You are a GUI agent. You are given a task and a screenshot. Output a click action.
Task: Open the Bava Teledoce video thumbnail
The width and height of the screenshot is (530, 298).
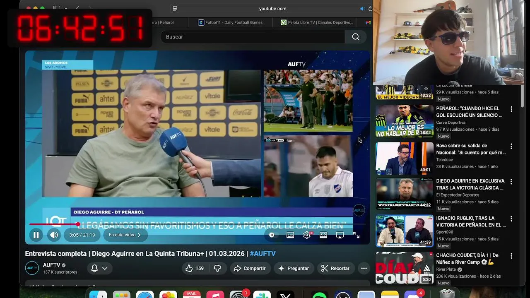[x=405, y=158]
